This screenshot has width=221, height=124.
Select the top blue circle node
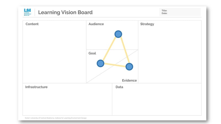pyautogui.click(x=118, y=34)
